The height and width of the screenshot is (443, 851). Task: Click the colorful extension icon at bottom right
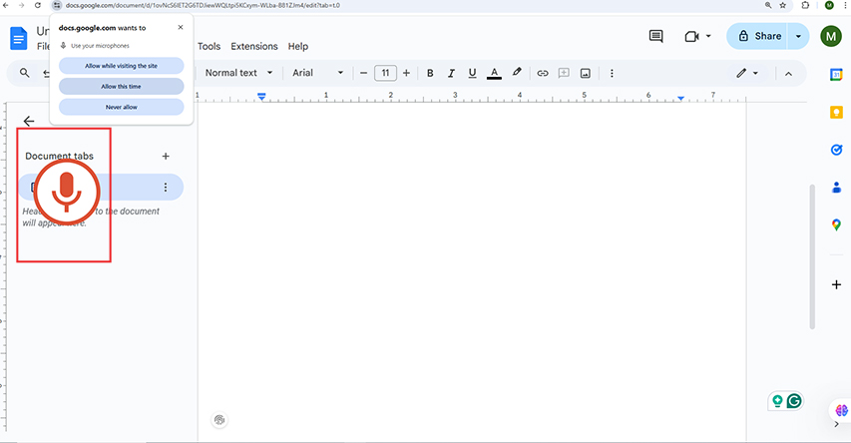(x=841, y=410)
